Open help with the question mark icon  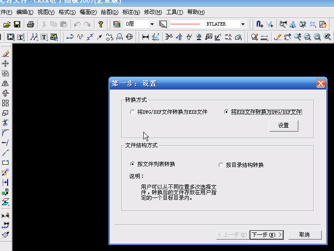(x=101, y=24)
